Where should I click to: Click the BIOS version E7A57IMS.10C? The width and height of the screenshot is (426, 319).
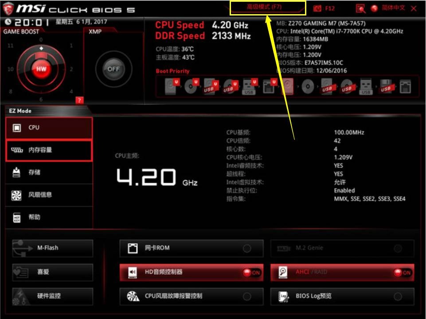[324, 63]
